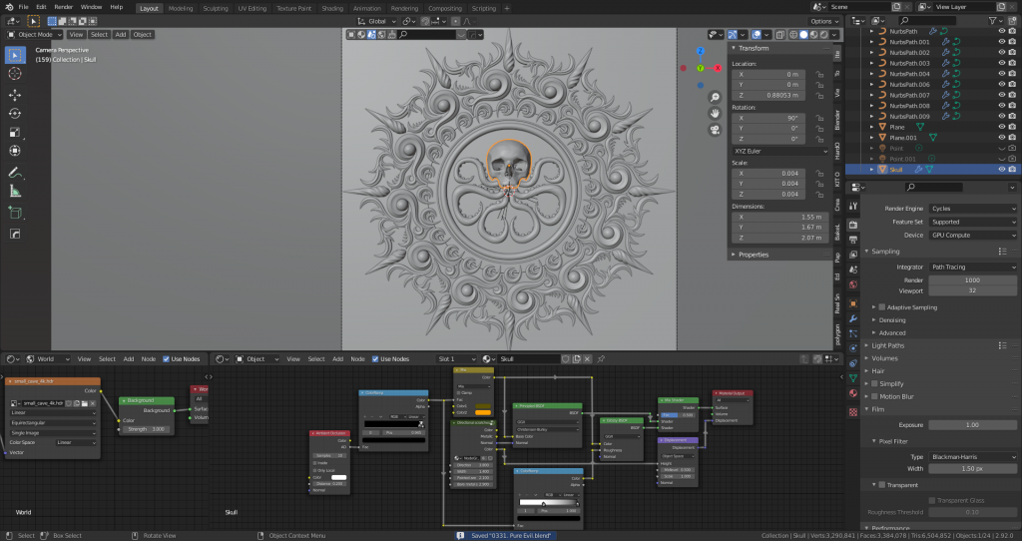The width and height of the screenshot is (1022, 541).
Task: Open Pixel Filter Type Blackman-Harris dropdown
Action: (x=972, y=457)
